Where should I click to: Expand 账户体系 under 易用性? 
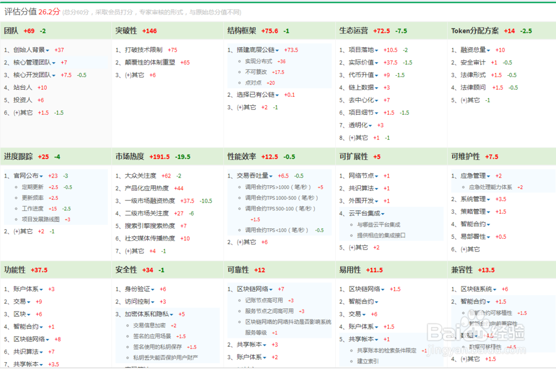click(376, 327)
